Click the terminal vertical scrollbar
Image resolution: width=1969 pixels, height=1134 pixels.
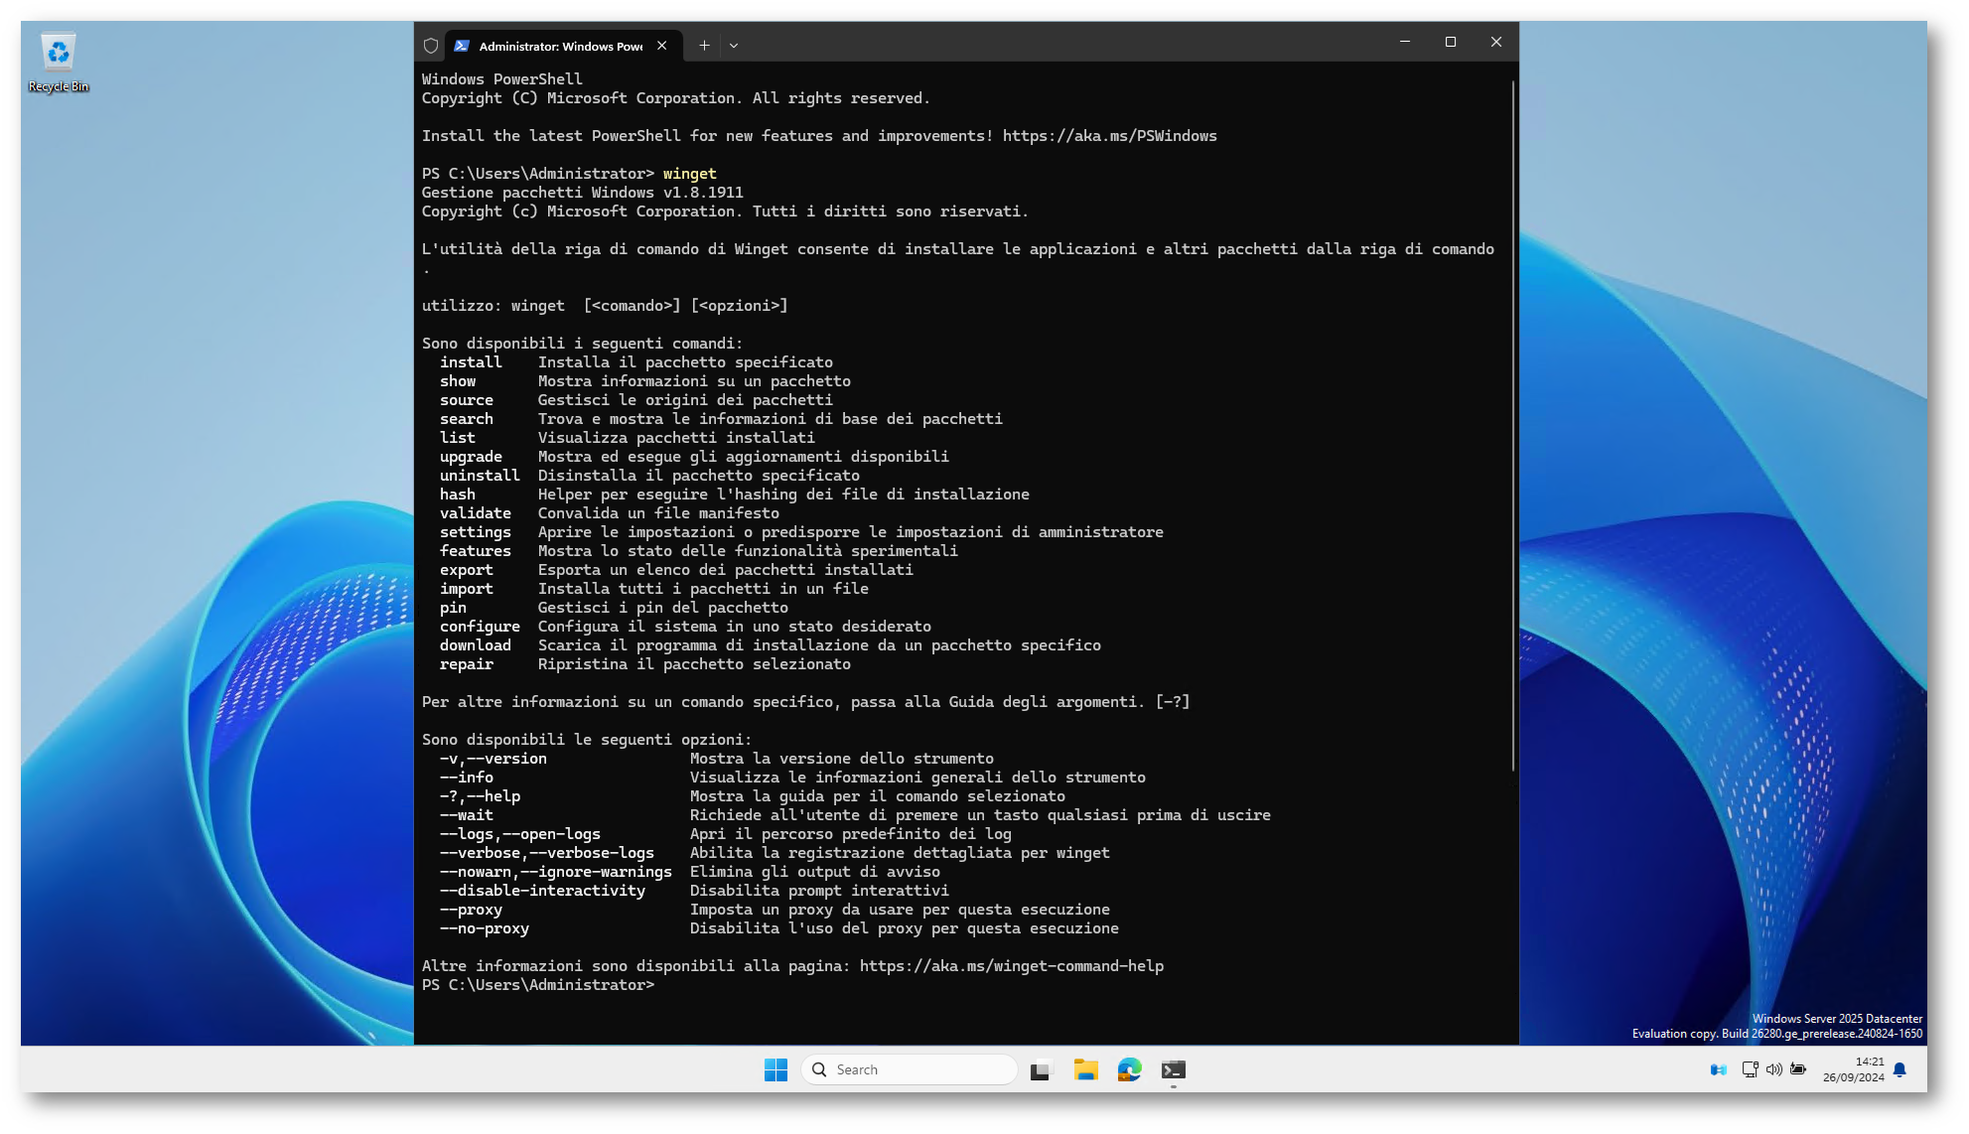1512,427
